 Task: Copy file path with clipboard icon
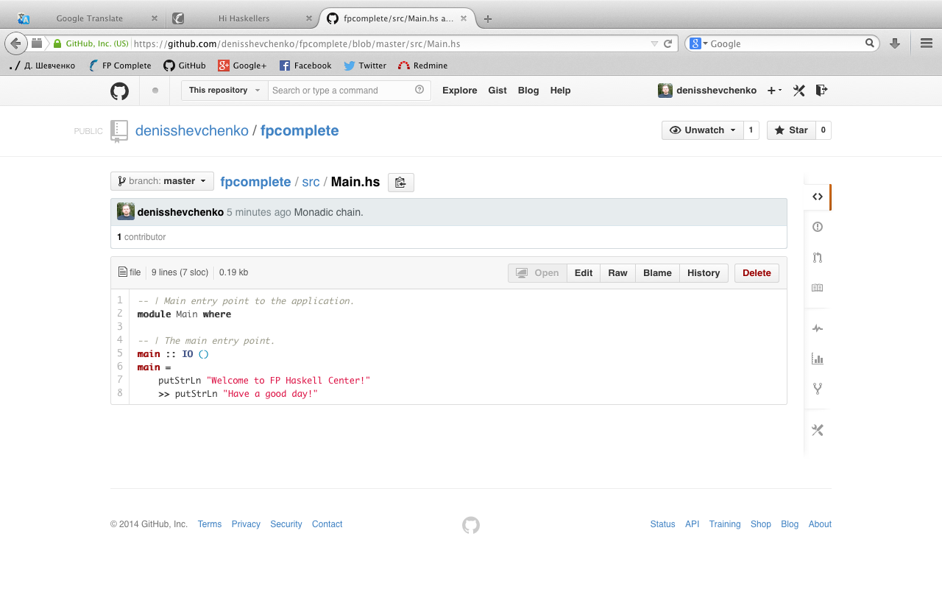pyautogui.click(x=400, y=183)
